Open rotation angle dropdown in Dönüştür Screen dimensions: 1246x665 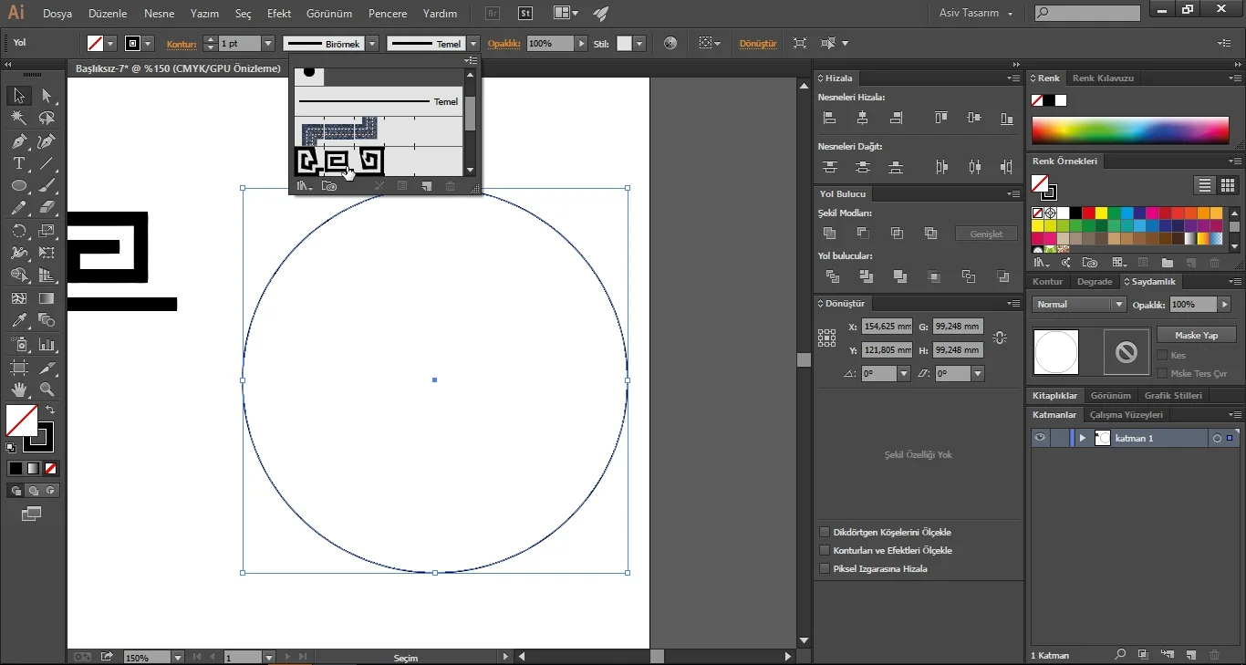coord(904,373)
